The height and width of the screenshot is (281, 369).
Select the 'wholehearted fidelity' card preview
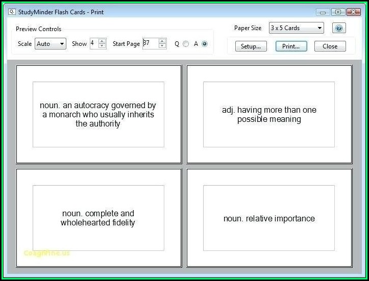(x=99, y=218)
